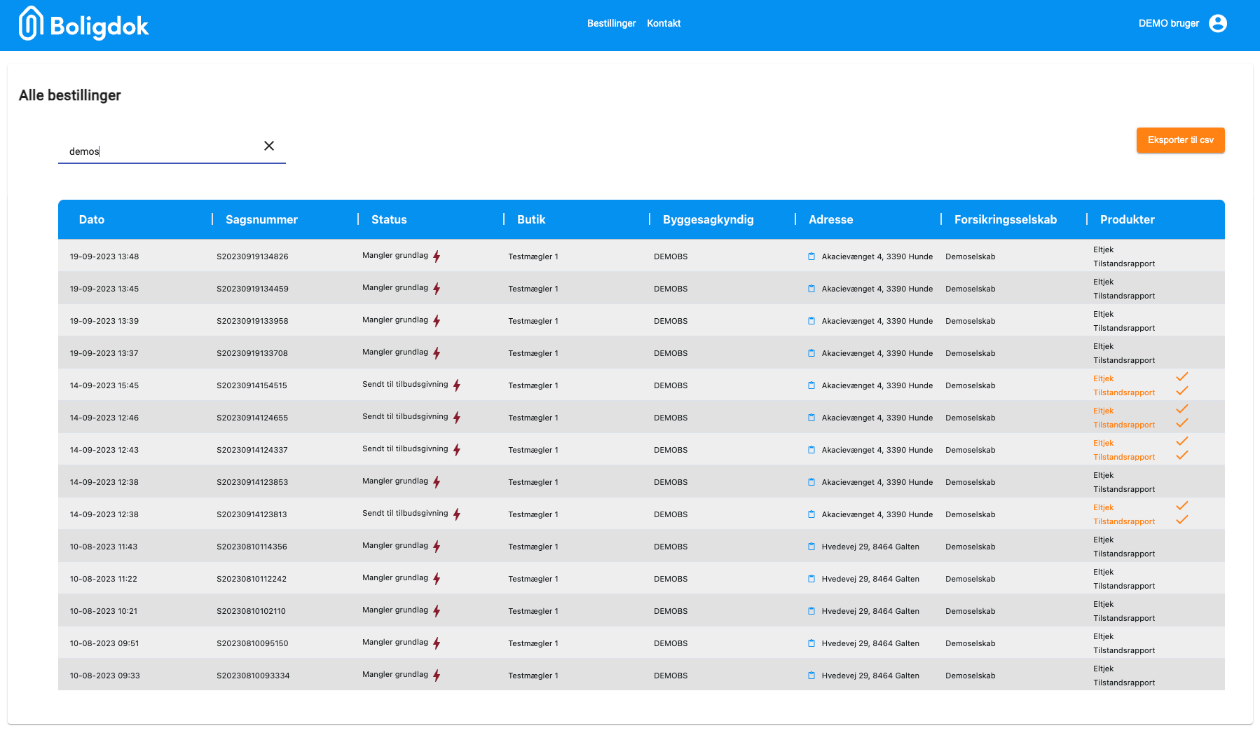Click clipboard icon in row 14-09-2023 15:45
Viewport: 1260px width, 733px height.
812,385
